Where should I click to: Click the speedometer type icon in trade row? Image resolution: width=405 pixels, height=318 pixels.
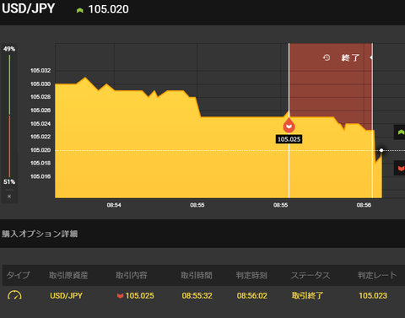pos(14,295)
